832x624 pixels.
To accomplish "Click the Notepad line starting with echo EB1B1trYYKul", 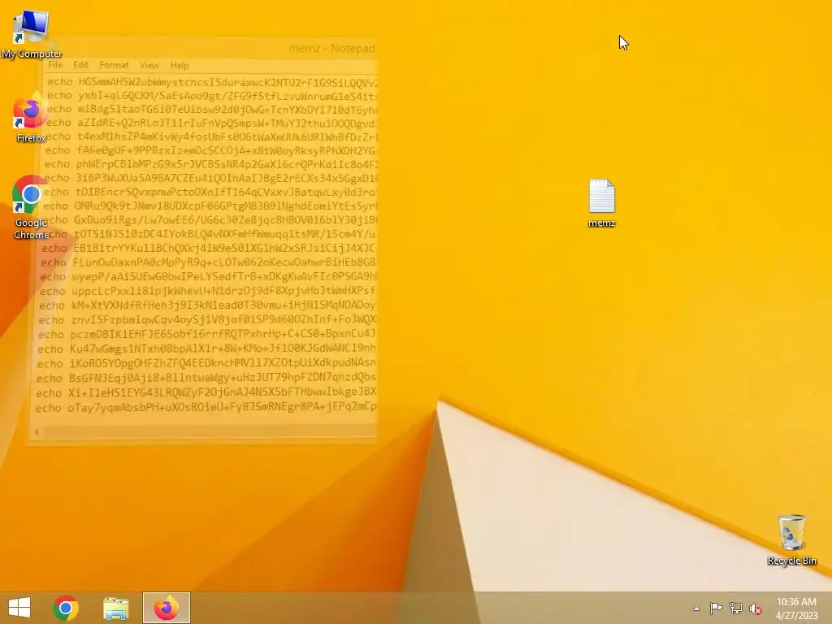I will point(209,249).
